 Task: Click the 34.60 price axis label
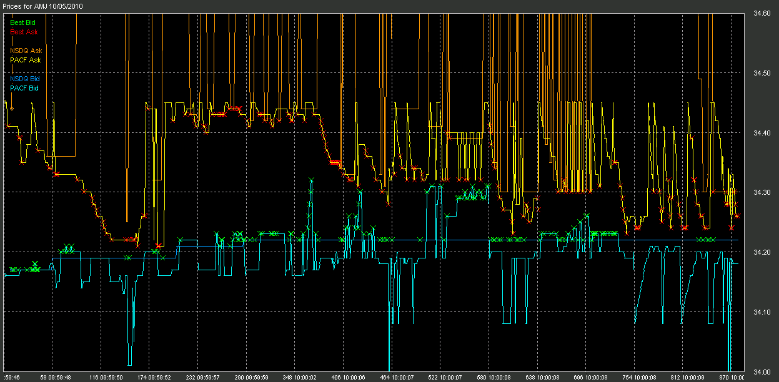tap(762, 13)
